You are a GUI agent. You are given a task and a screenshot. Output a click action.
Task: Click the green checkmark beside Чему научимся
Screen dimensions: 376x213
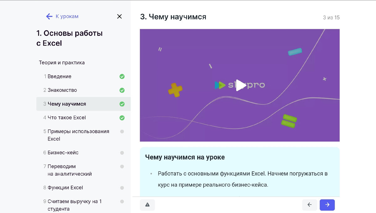coord(122,104)
